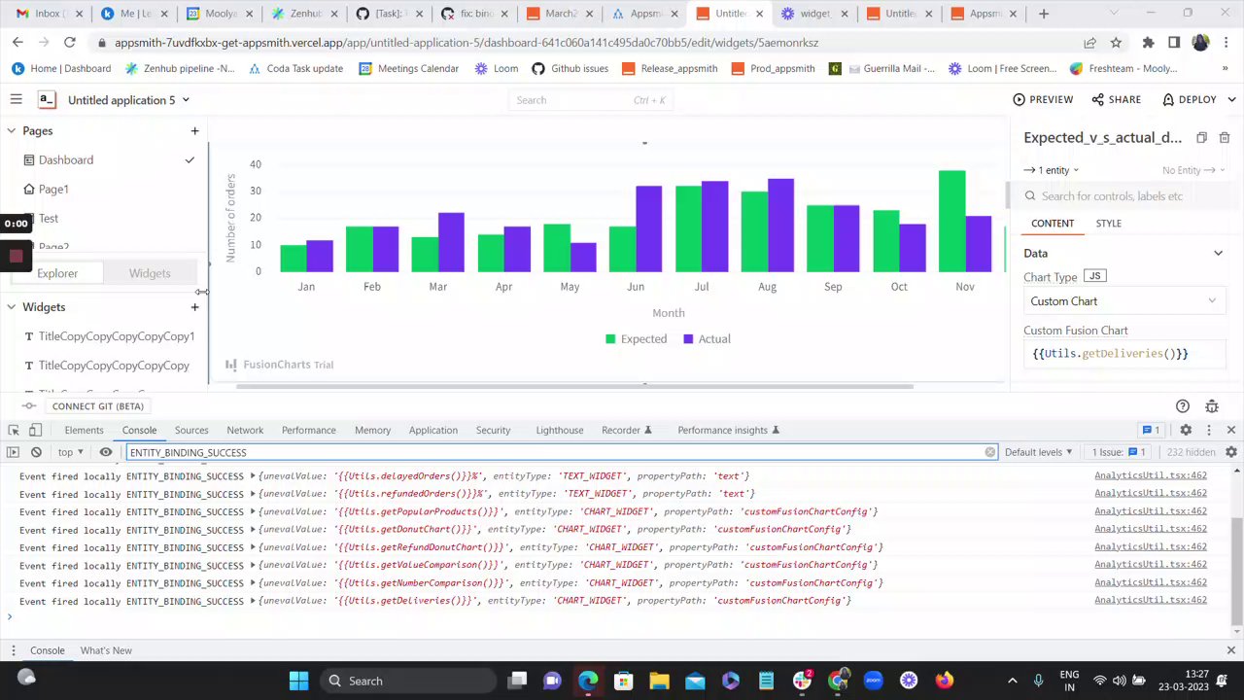Open File Explorer from the taskbar
Image resolution: width=1244 pixels, height=700 pixels.
pos(659,681)
